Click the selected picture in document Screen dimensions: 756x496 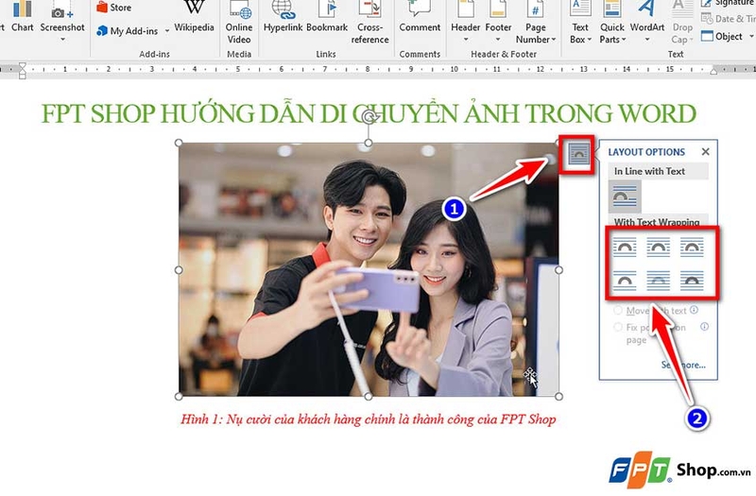pos(369,269)
